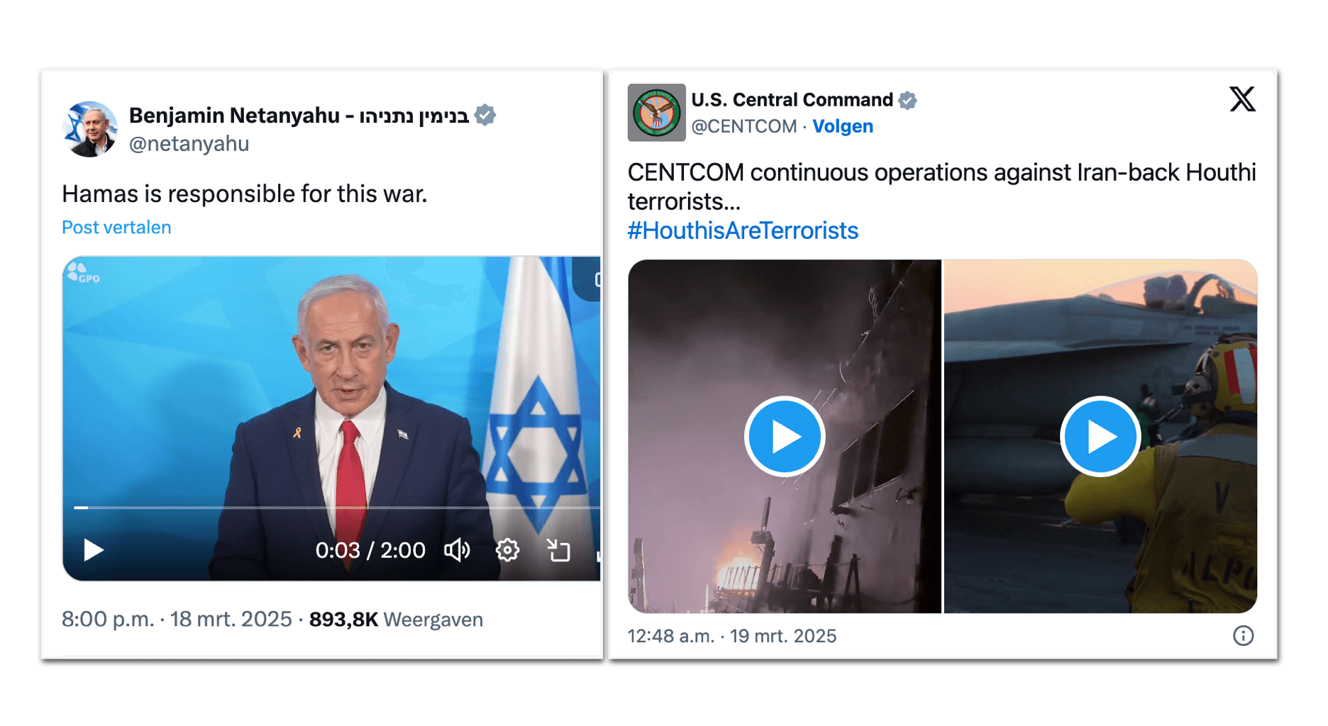The width and height of the screenshot is (1328, 726).
Task: Click Netanyahu's verified badge
Action: [x=485, y=115]
